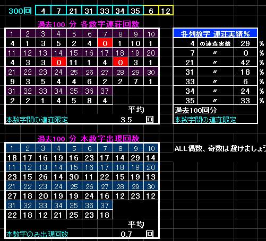266x241 pixels.
Task: Select winning number 34 in the 300回 row
Action: (120, 11)
